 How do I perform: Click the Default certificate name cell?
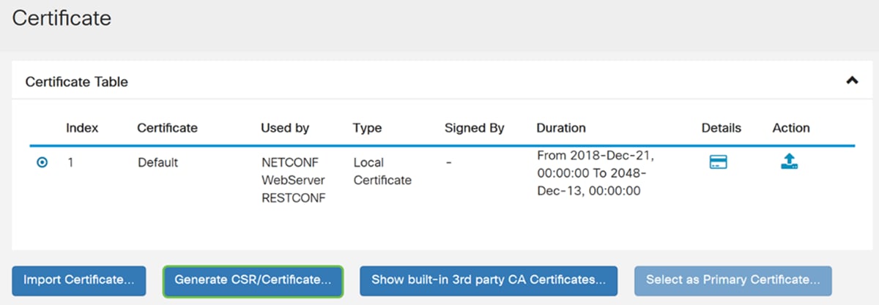click(157, 163)
